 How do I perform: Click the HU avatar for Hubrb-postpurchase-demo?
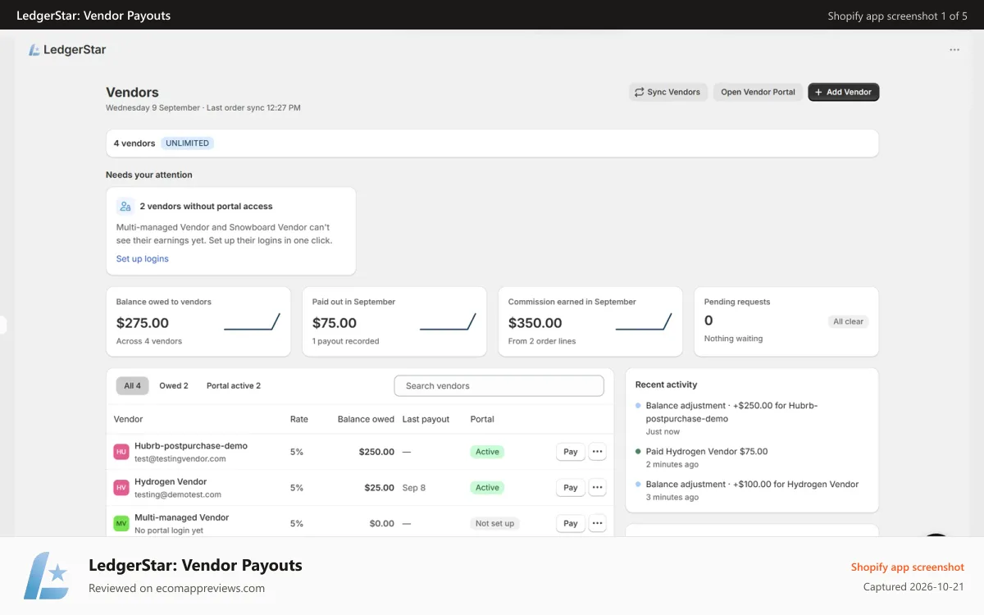pyautogui.click(x=121, y=452)
